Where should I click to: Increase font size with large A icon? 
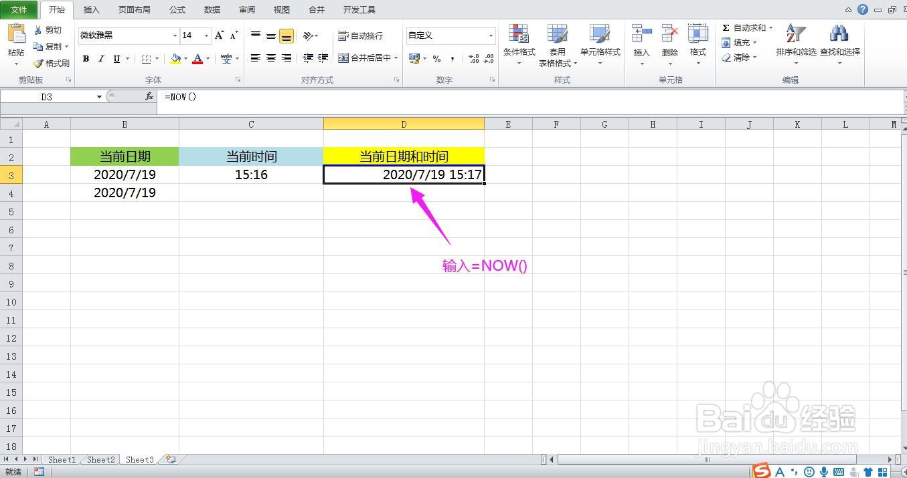pyautogui.click(x=219, y=35)
